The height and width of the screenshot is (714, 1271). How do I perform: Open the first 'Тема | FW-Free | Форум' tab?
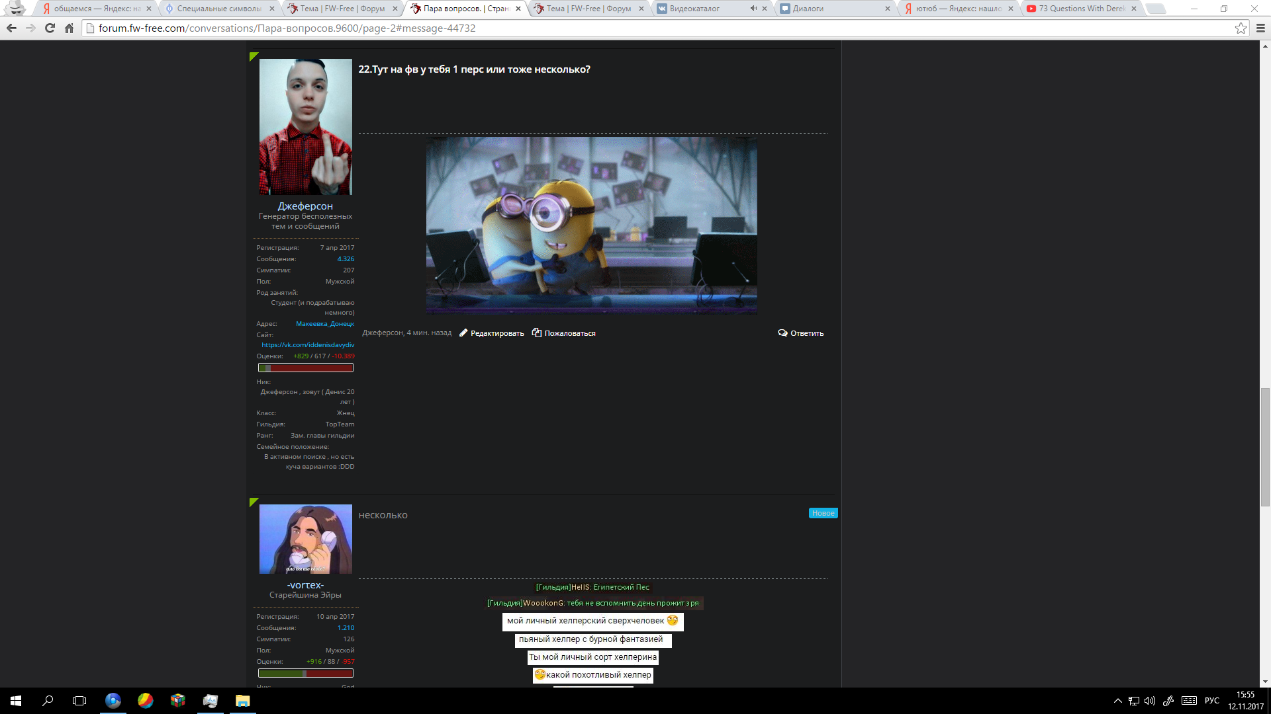[x=342, y=9]
